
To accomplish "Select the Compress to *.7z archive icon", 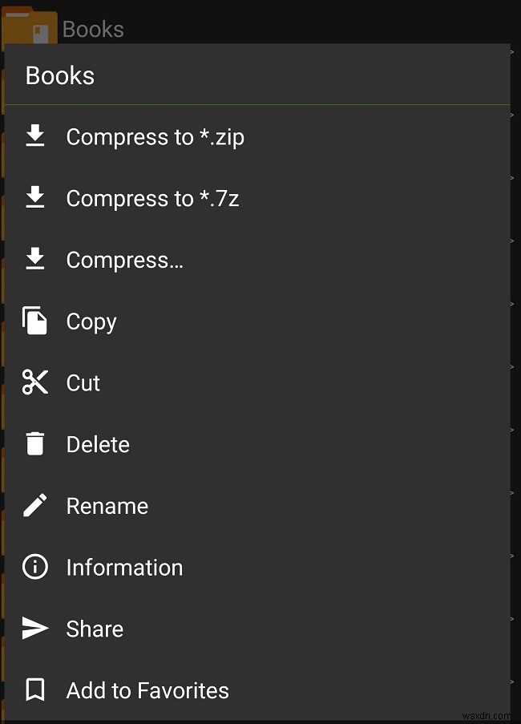I will pos(34,198).
